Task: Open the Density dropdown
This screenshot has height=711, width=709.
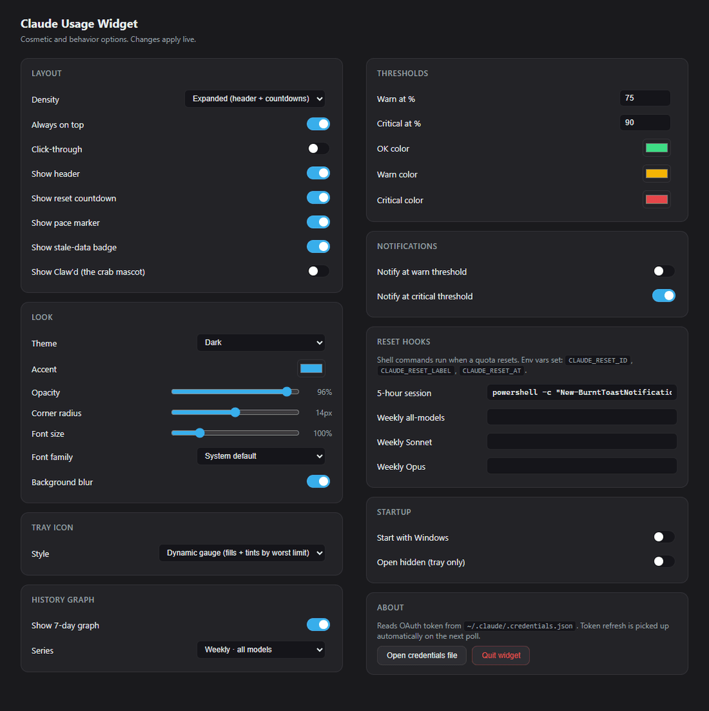Action: pyautogui.click(x=255, y=99)
